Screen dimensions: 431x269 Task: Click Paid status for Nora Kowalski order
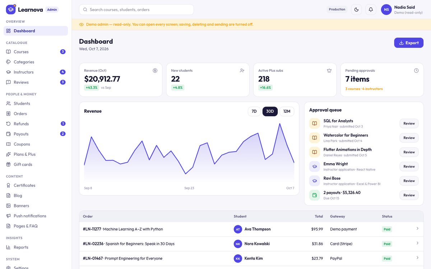[387, 244]
